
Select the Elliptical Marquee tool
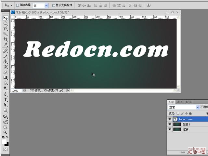(x=6, y=23)
